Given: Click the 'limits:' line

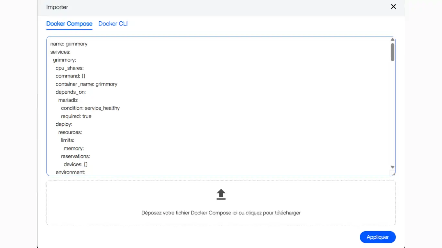Looking at the screenshot, I should pos(68,140).
